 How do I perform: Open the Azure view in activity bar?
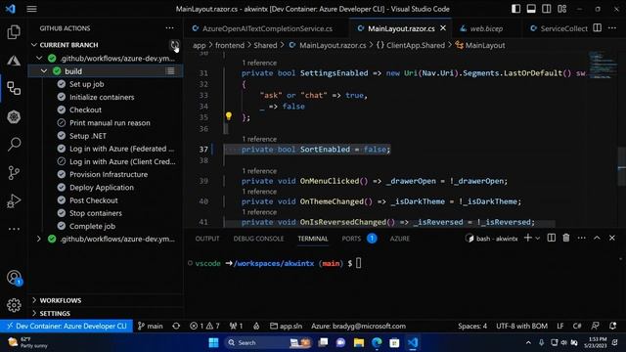click(x=14, y=61)
